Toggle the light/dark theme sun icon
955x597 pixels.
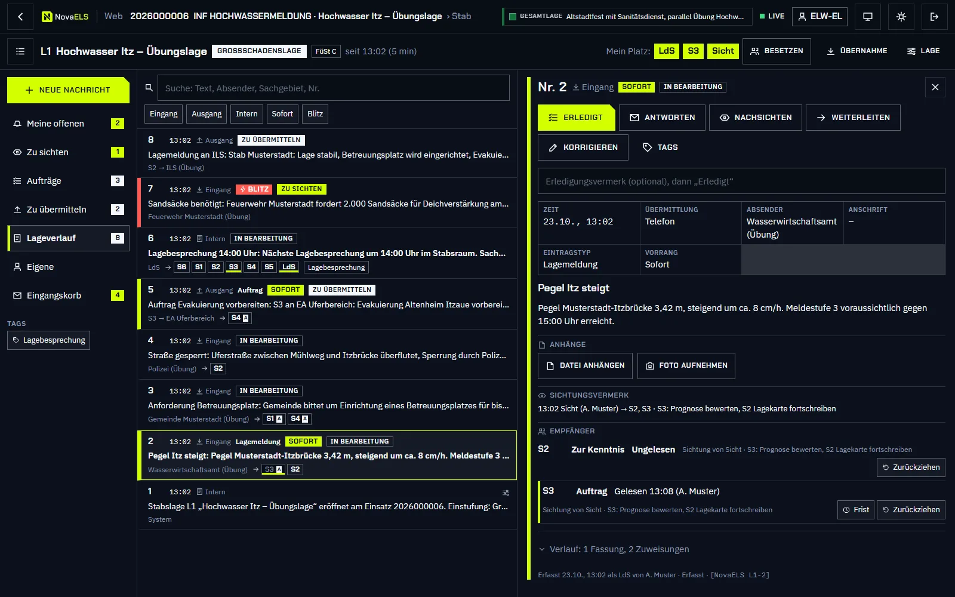[x=901, y=17]
